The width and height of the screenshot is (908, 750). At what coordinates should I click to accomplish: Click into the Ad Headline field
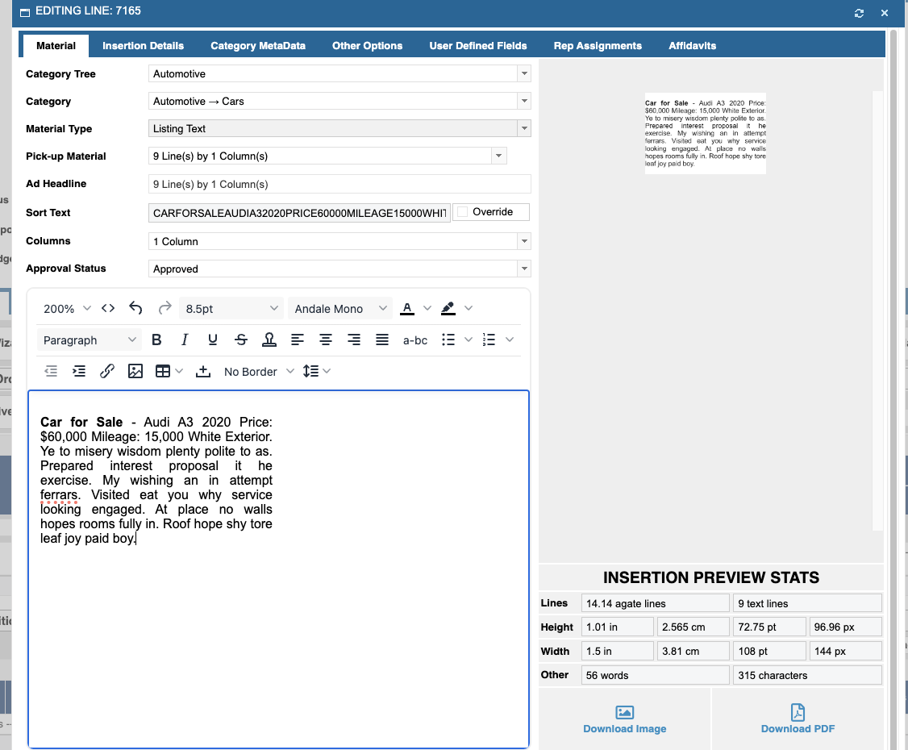pos(339,185)
